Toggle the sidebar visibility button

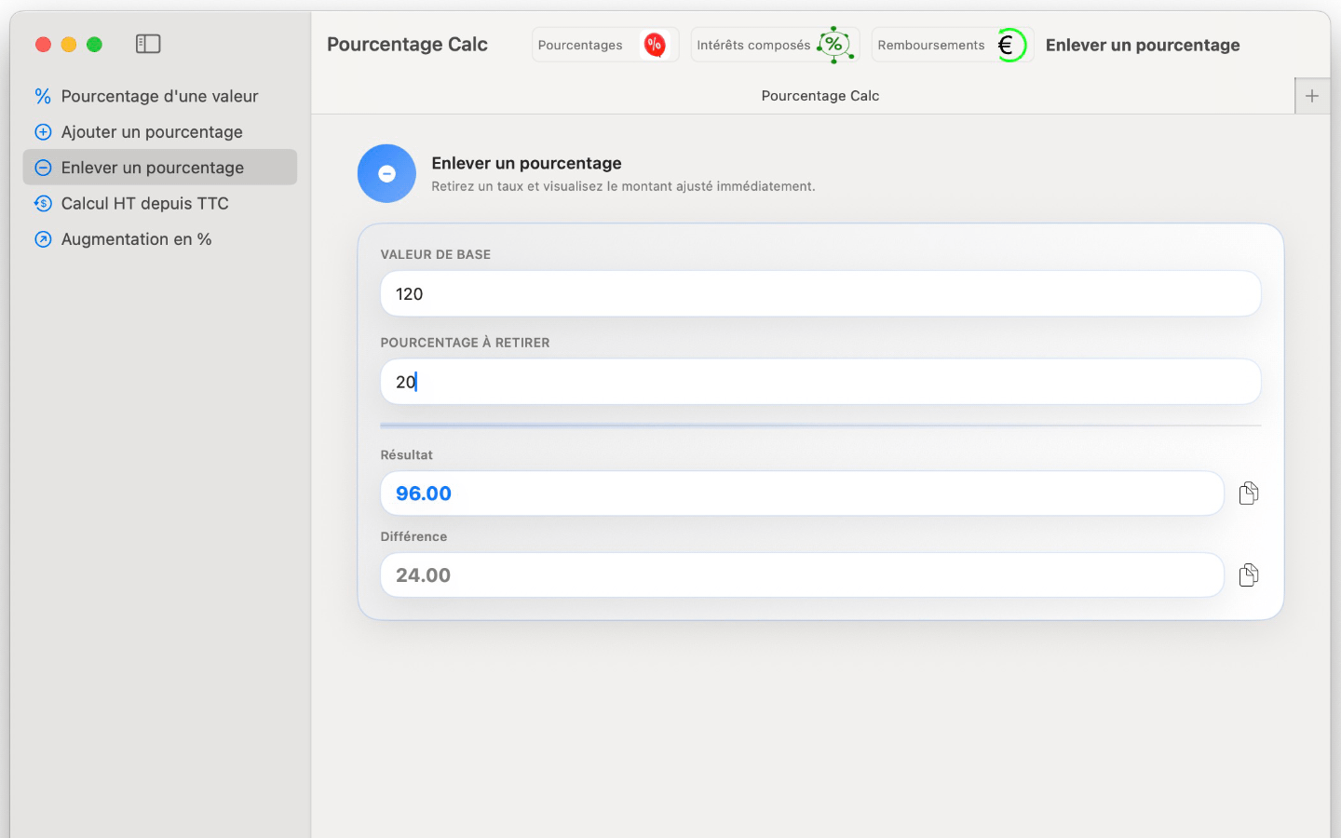tap(148, 44)
